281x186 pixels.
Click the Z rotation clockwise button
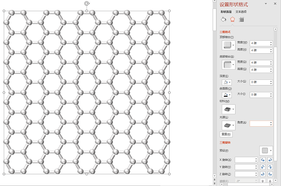(x=263, y=174)
